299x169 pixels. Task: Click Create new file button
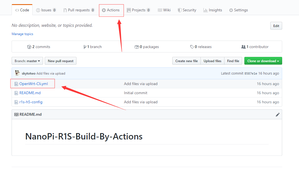tap(186, 61)
